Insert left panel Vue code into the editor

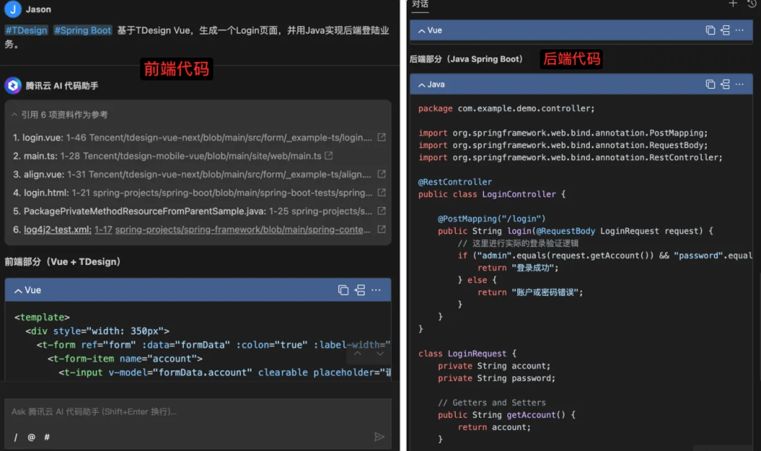click(x=360, y=290)
